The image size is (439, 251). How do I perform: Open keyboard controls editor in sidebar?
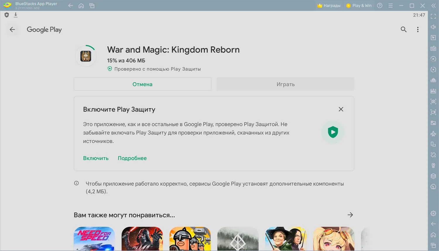pyautogui.click(x=433, y=48)
